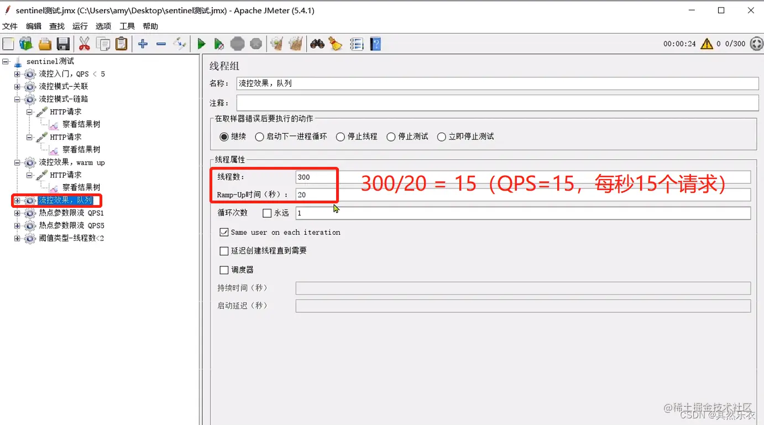Open the 帮助 menu
The image size is (764, 425).
point(150,26)
